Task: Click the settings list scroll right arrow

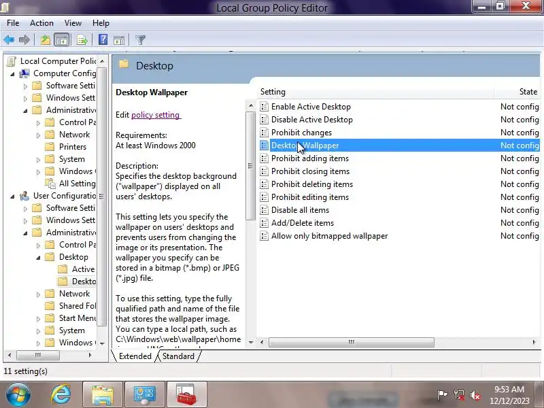Action: [534, 343]
